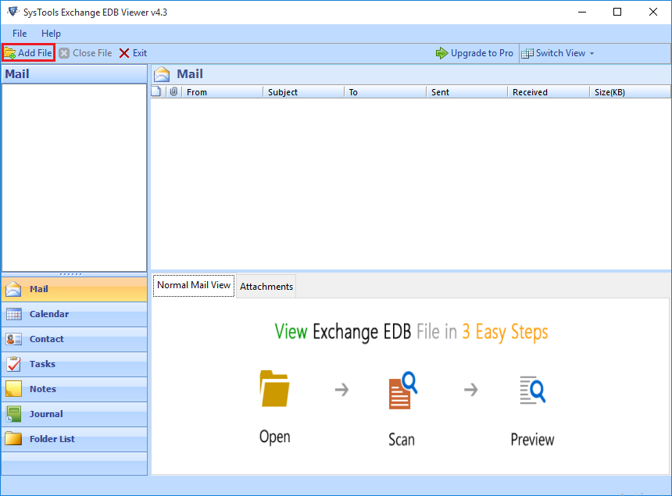The width and height of the screenshot is (672, 496).
Task: Sort emails by the From column
Action: point(223,92)
